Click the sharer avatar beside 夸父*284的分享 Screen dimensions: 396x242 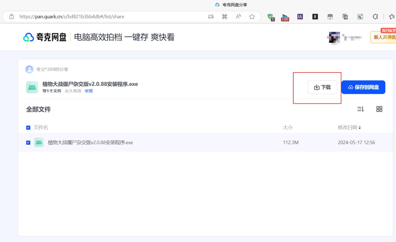click(29, 69)
